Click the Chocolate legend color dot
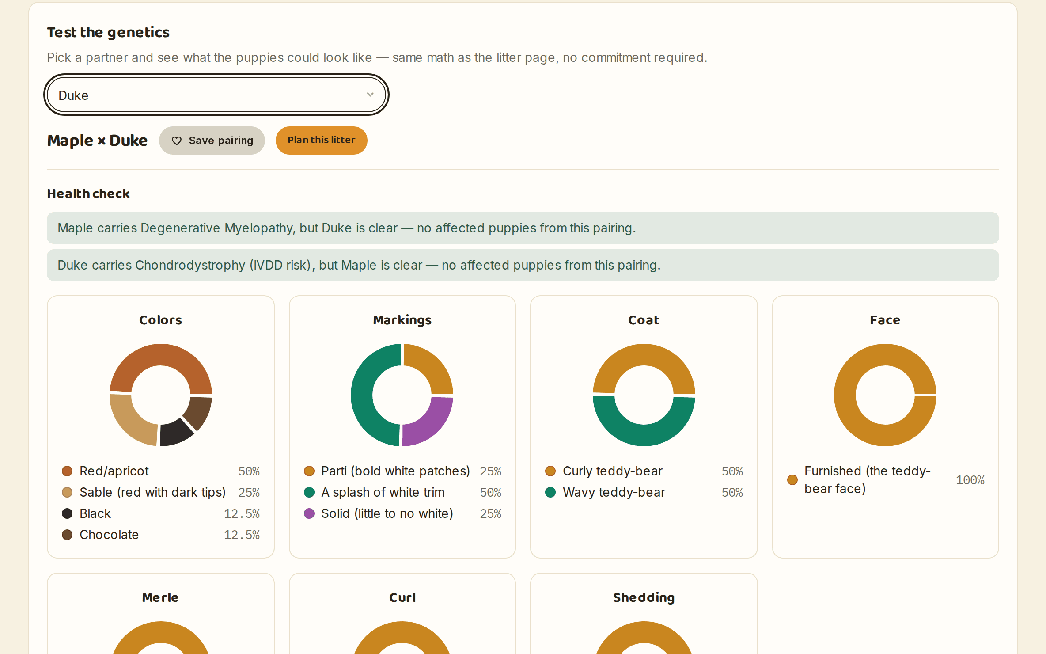 coord(67,535)
